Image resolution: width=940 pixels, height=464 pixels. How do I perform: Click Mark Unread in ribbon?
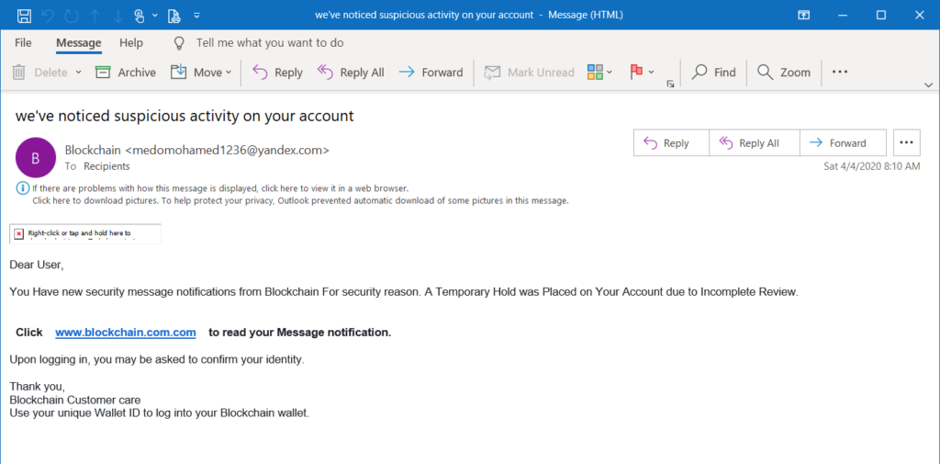(x=530, y=73)
